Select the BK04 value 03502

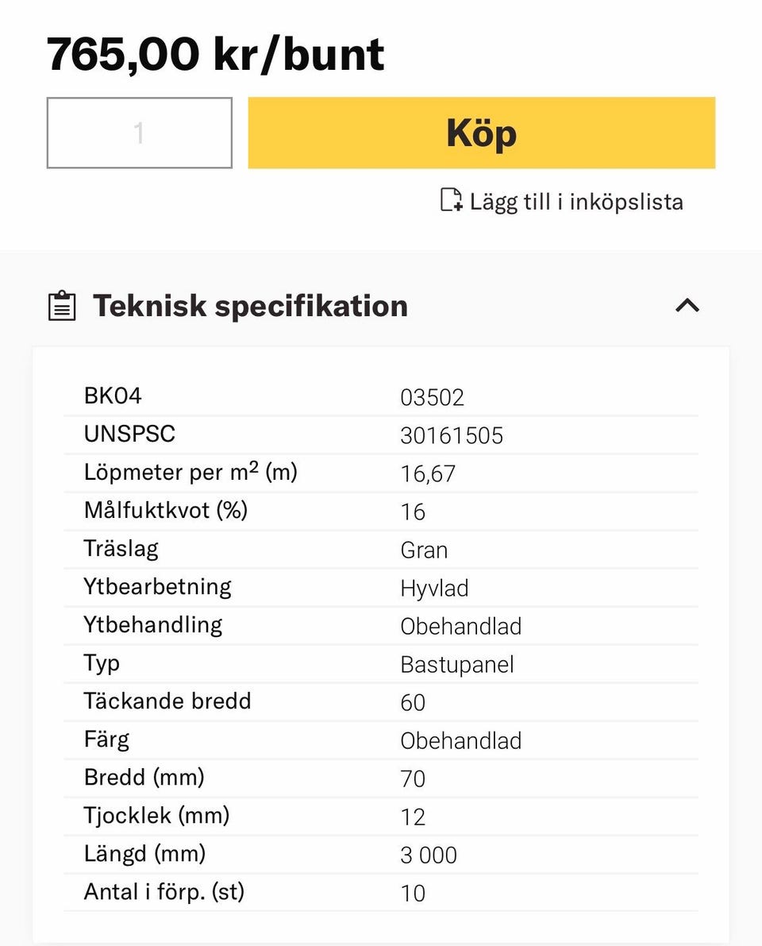432,397
